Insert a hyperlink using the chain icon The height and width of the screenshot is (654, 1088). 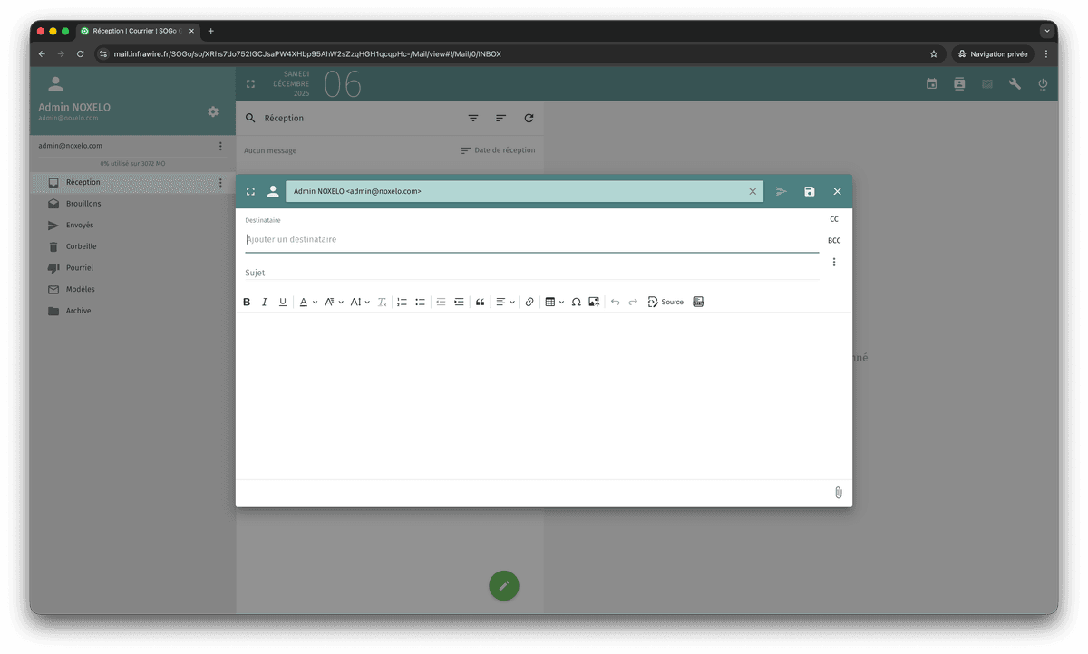529,302
